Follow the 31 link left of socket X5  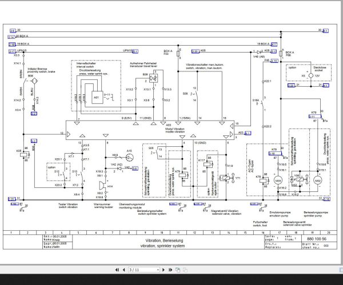click(291, 86)
